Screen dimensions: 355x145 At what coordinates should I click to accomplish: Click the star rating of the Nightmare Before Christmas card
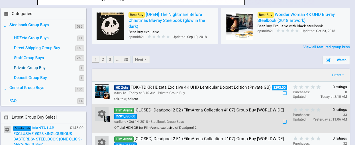click(159, 37)
